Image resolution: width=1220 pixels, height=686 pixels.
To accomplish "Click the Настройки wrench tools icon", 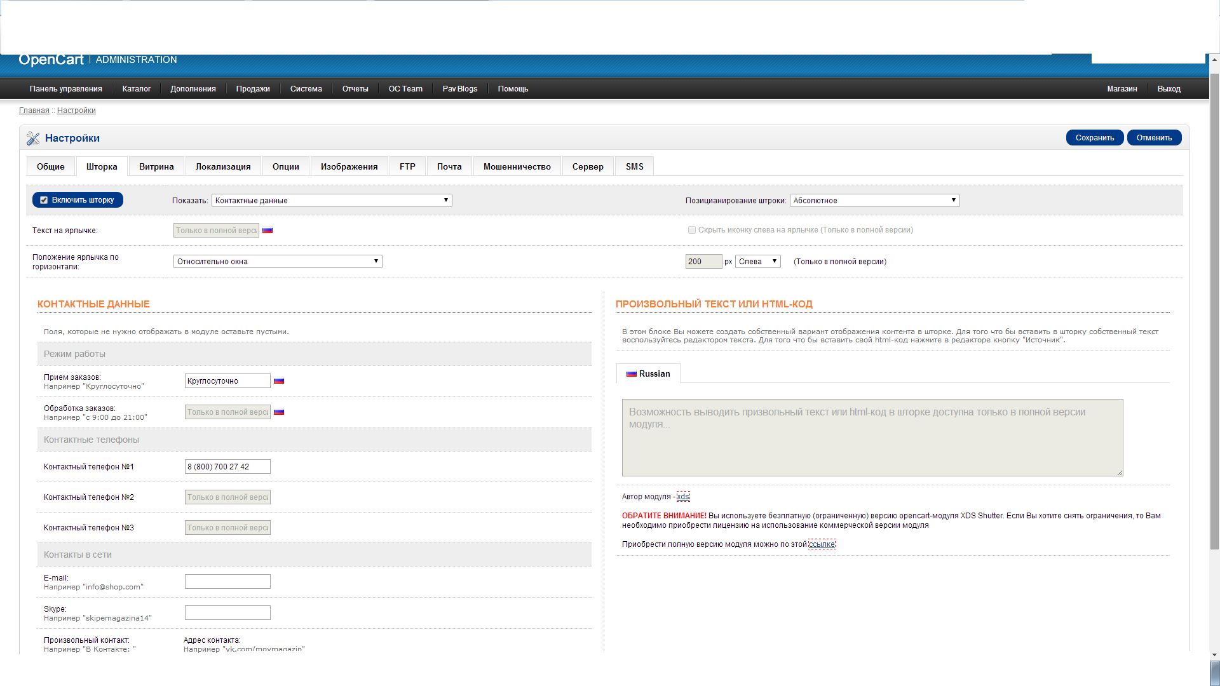I will pos(33,138).
